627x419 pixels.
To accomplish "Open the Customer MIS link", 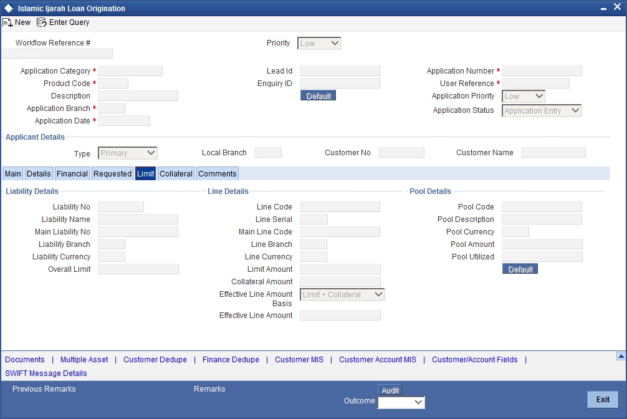I will pos(299,359).
